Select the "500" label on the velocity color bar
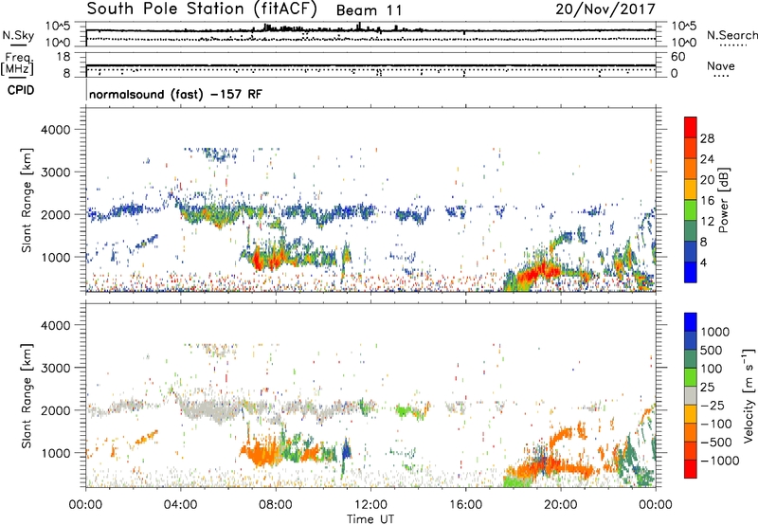Viewport: 758px width, 525px height. (x=711, y=351)
